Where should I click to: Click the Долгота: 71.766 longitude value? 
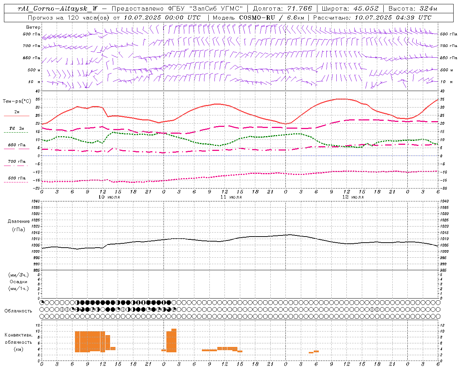(283, 9)
